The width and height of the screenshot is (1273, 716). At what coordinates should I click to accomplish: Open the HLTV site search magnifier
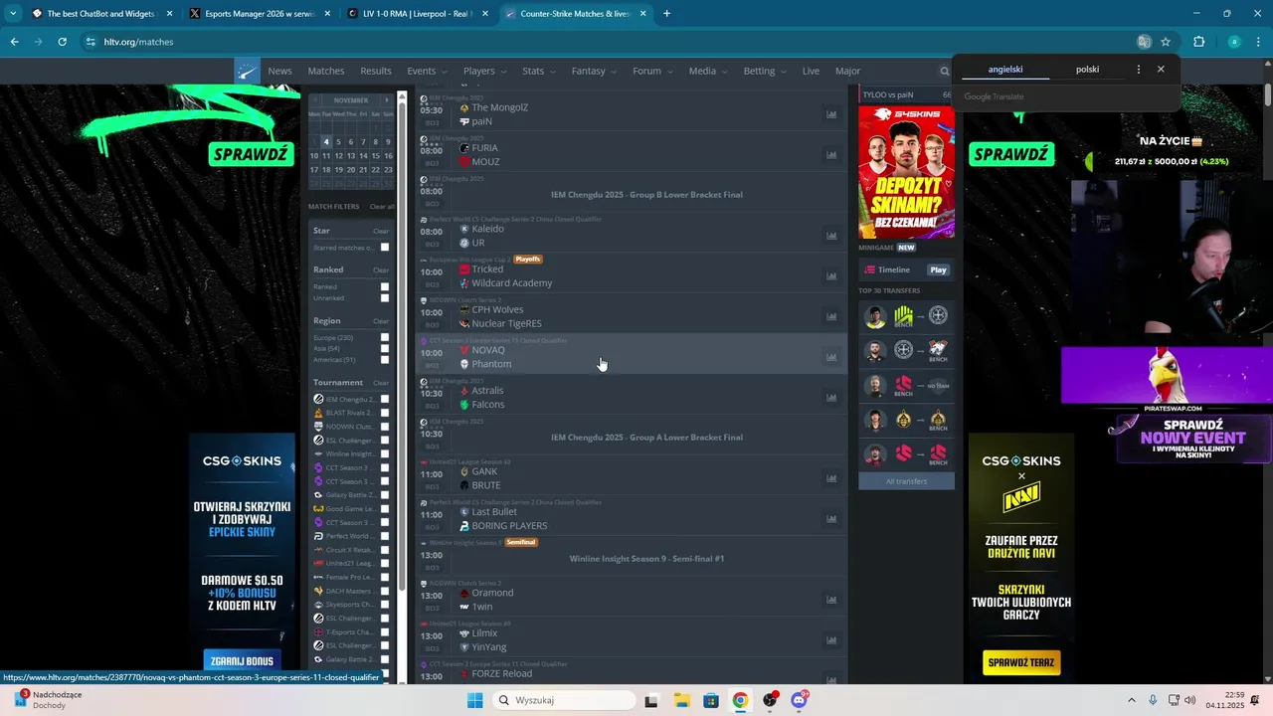coord(945,71)
